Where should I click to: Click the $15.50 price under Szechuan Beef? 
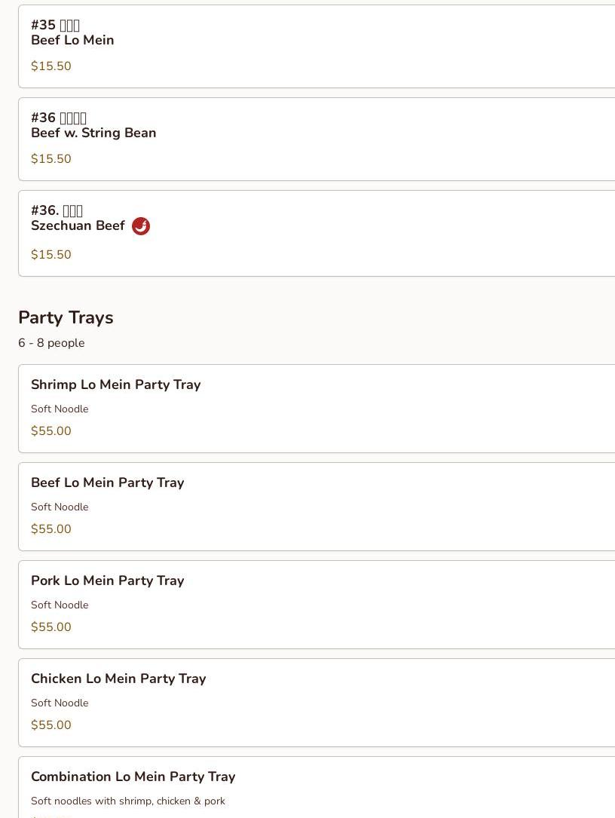[51, 255]
